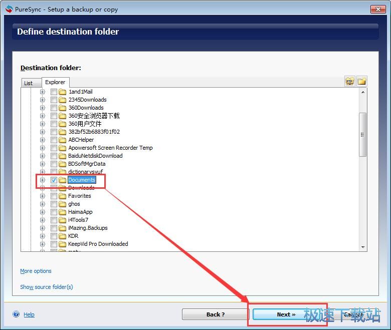Expand the Apowersoft Screen Recorder Temp node
Screen dimensions: 391x330
(x=43, y=148)
